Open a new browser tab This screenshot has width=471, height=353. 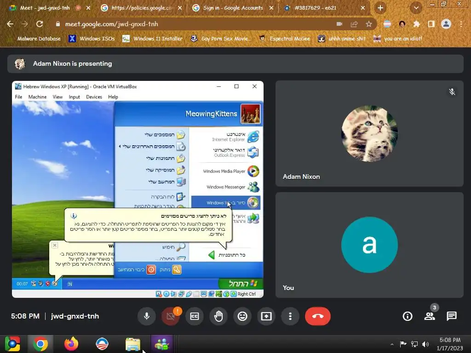coord(380,8)
